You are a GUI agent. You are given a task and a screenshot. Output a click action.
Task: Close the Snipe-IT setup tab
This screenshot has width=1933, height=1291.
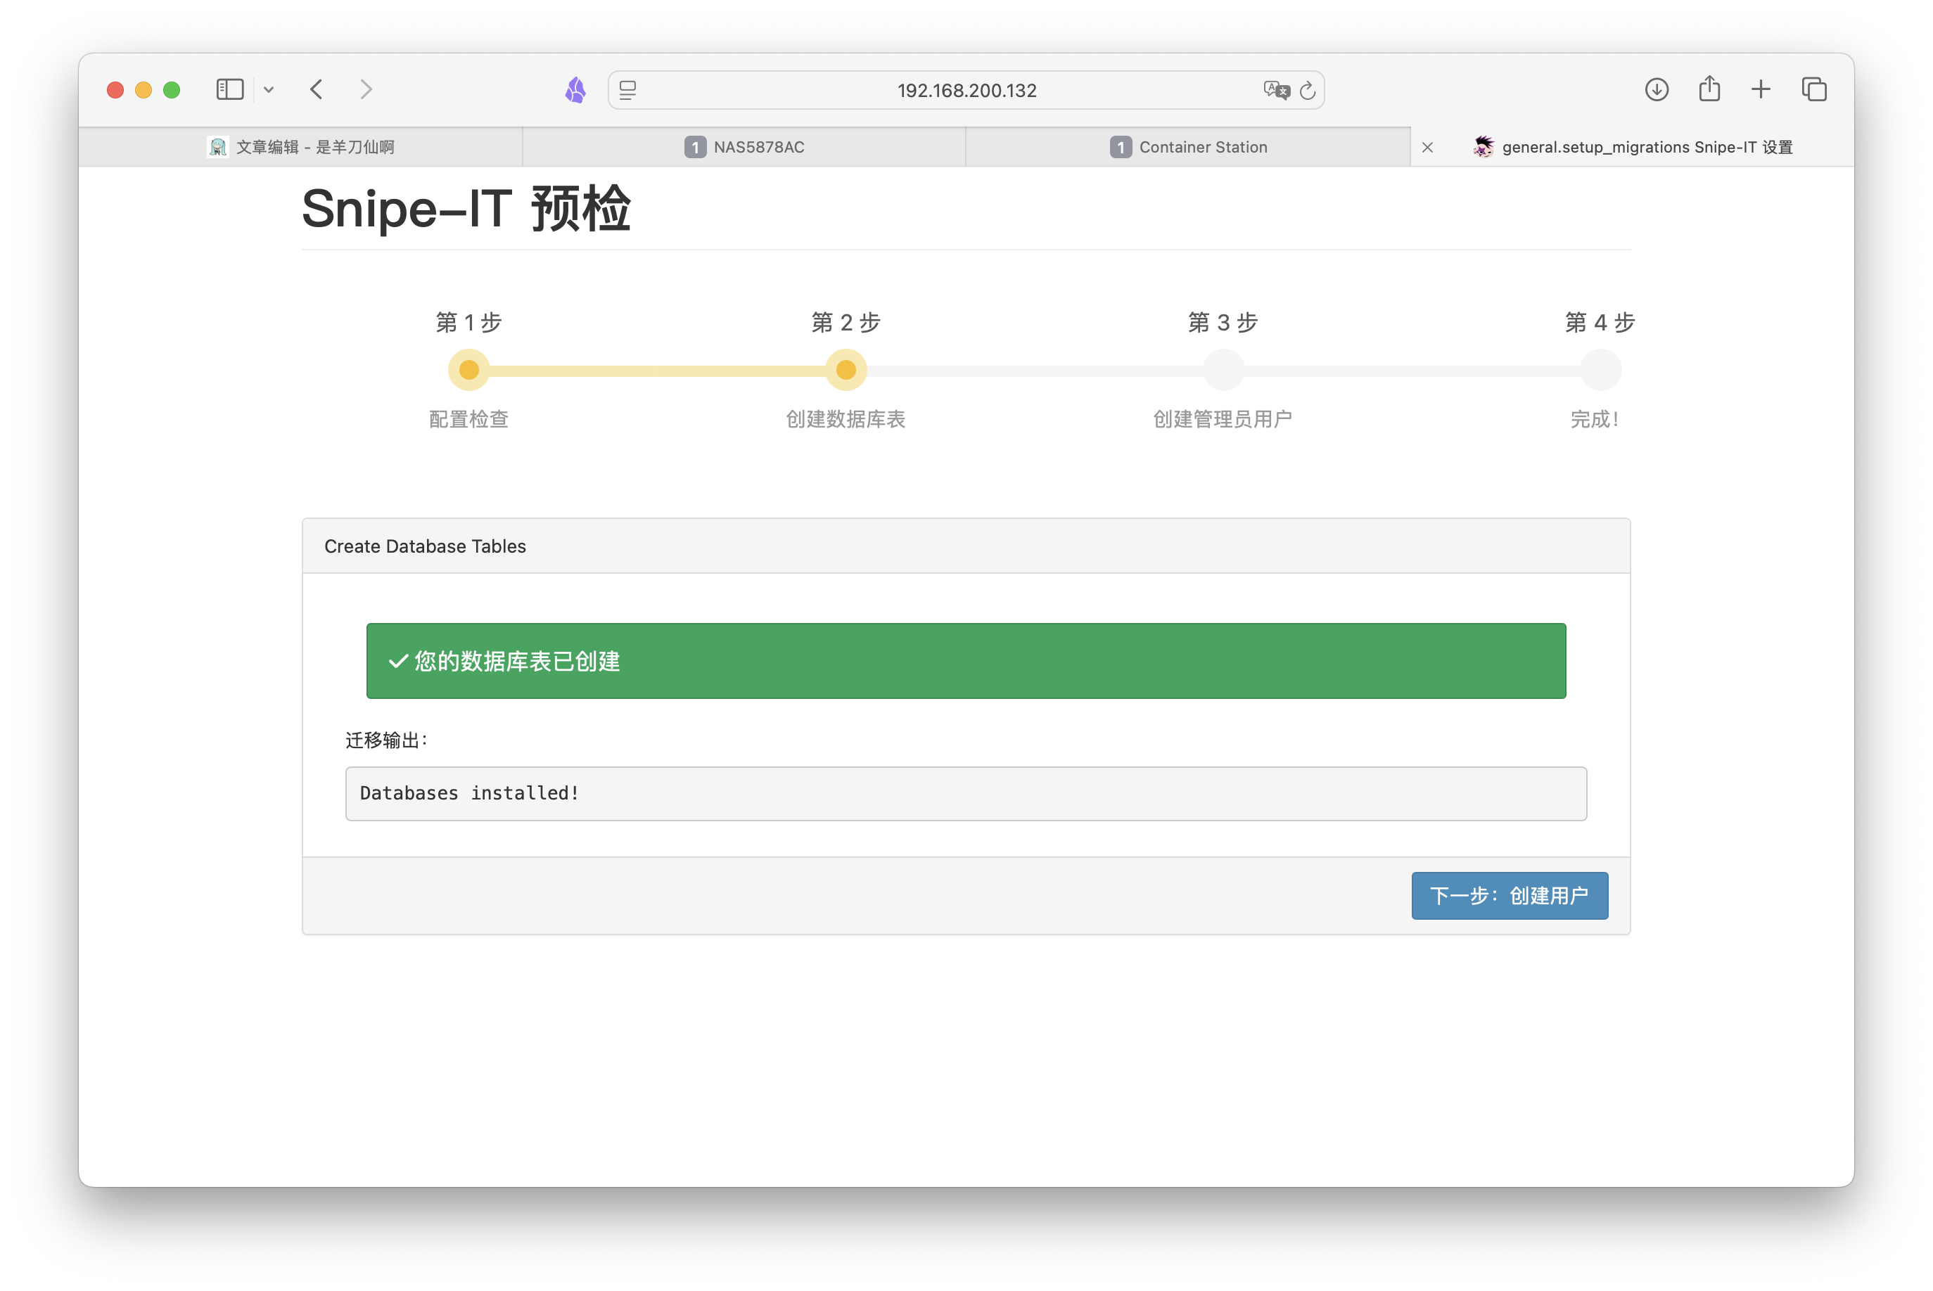(x=1427, y=148)
